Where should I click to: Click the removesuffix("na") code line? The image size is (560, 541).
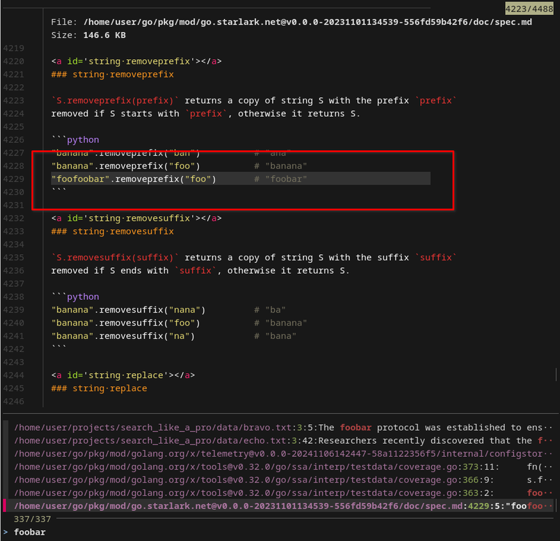[174, 336]
